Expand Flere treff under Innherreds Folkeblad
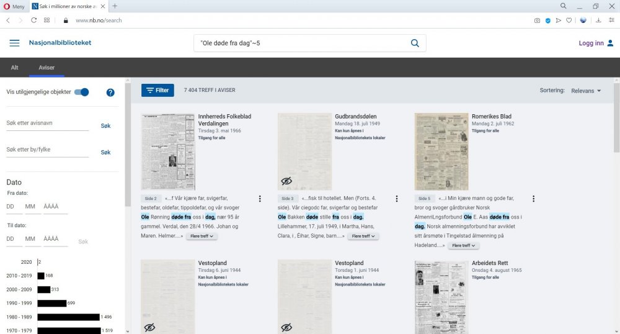The width and height of the screenshot is (620, 334). 201,237
